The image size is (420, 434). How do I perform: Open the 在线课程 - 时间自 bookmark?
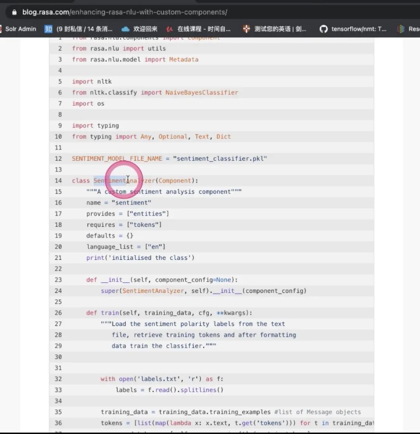[x=204, y=29]
